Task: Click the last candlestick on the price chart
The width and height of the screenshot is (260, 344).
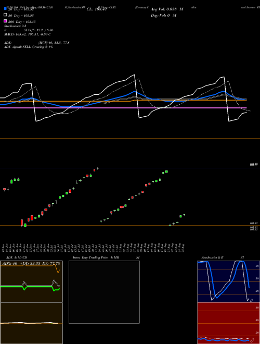Action: click(x=184, y=215)
